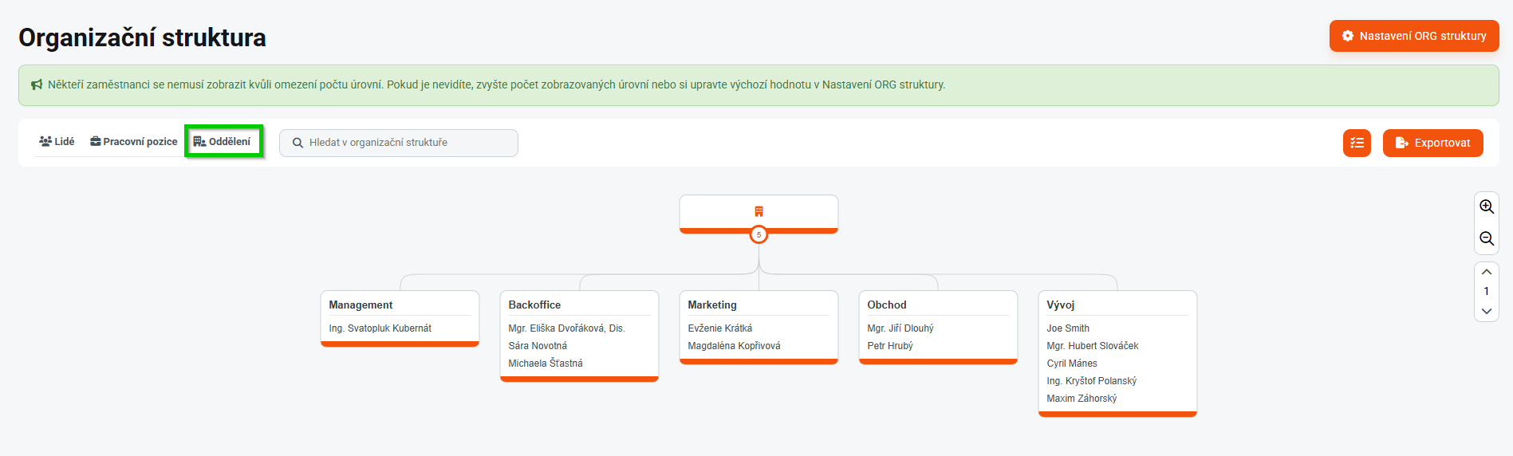Screen dimensions: 1513x456
Task: Select the Vývoj department card
Action: point(1117,305)
